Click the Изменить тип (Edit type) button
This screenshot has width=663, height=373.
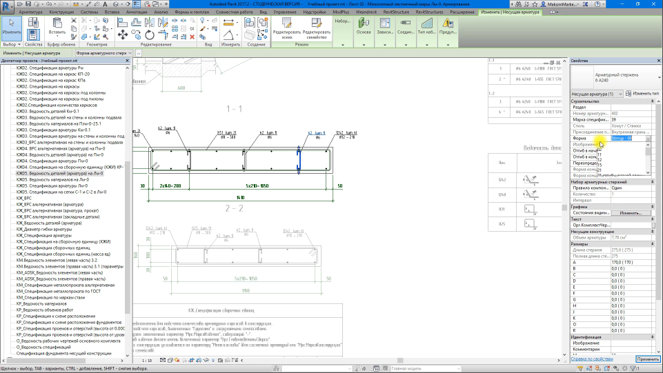(642, 93)
